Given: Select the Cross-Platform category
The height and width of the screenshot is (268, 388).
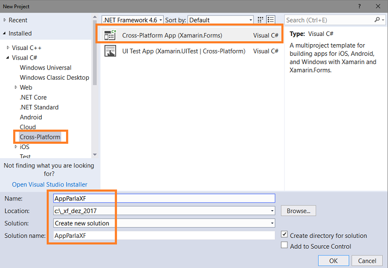Looking at the screenshot, I should click(x=40, y=137).
